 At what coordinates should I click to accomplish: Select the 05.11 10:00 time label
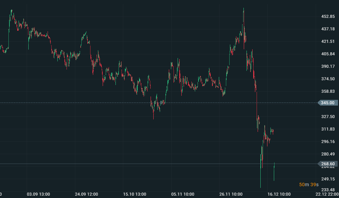pyautogui.click(x=183, y=194)
